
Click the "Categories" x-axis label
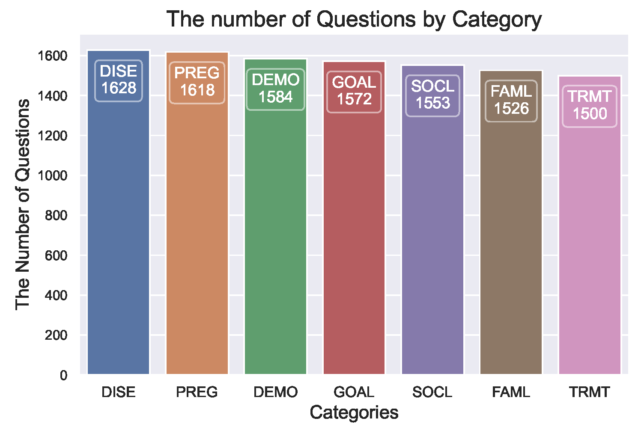tap(354, 413)
